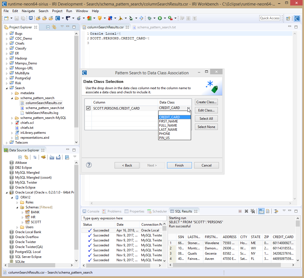
Task: Uncheck the SCOTT.PERSONS.CREDIT_CARD column checkbox
Action: point(88,108)
